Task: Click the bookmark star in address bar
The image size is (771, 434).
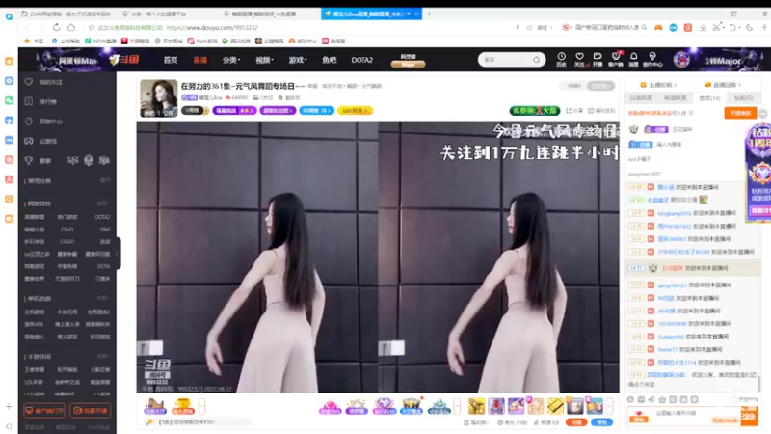Action: (91, 28)
